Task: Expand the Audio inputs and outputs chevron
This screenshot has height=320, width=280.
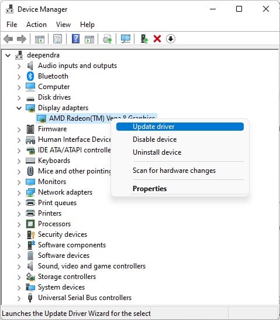Action: [19, 66]
